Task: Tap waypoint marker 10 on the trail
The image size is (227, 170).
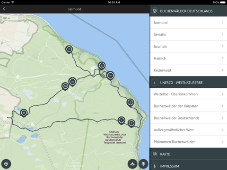Action: pyautogui.click(x=65, y=86)
